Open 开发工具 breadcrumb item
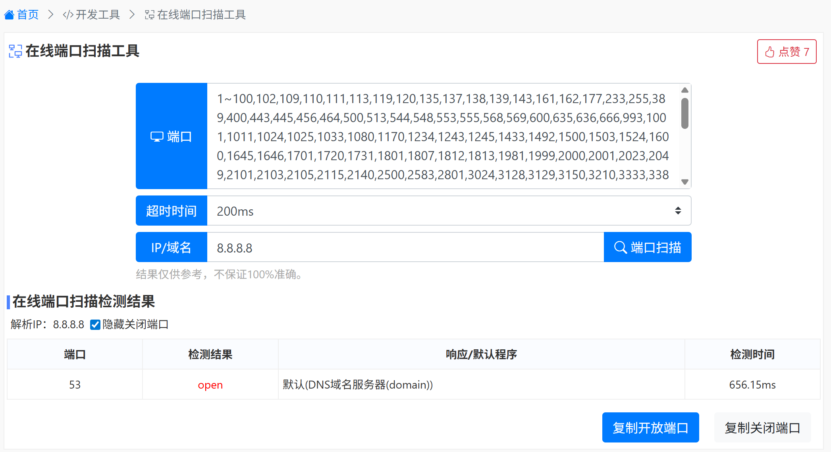 98,15
